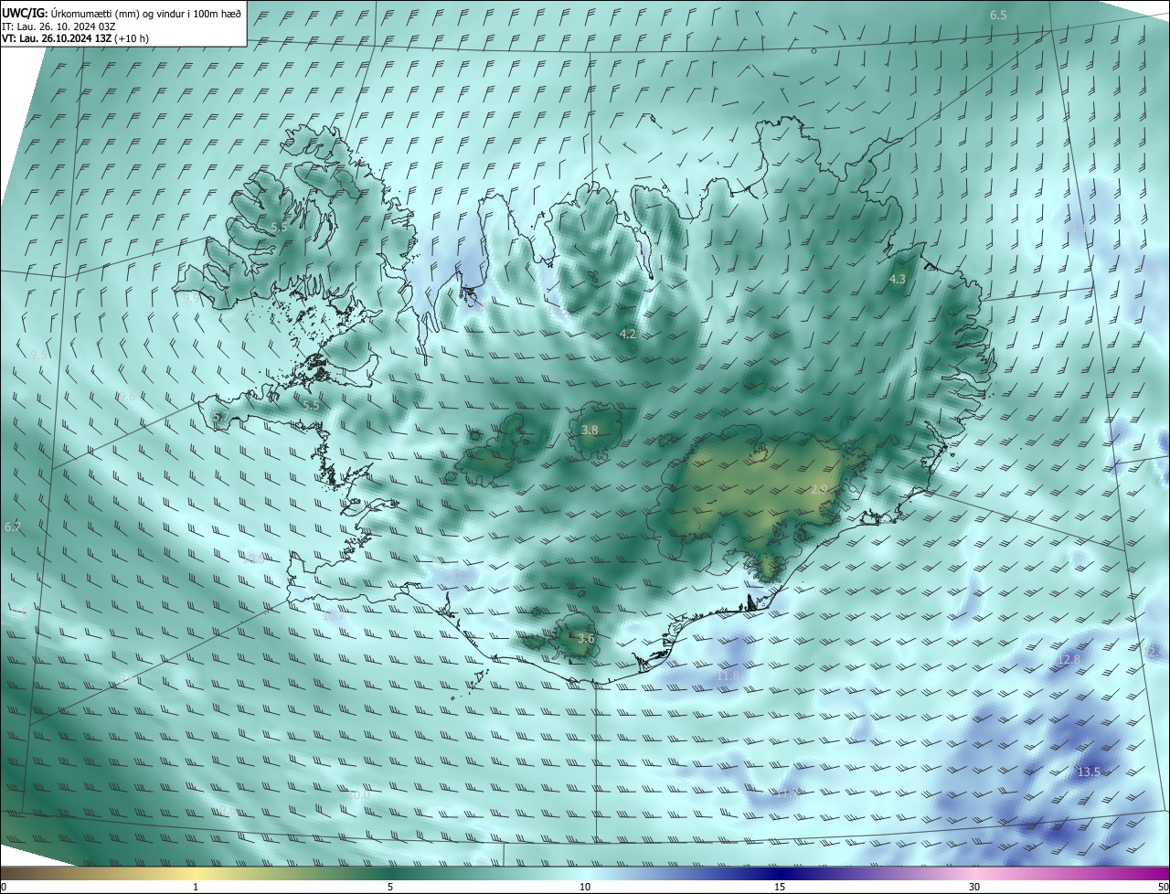
Task: Click the 12.8 value label
Action: tap(1069, 659)
